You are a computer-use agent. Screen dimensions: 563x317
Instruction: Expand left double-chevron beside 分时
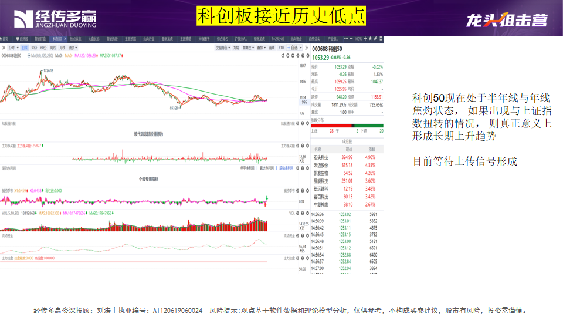coord(4,48)
